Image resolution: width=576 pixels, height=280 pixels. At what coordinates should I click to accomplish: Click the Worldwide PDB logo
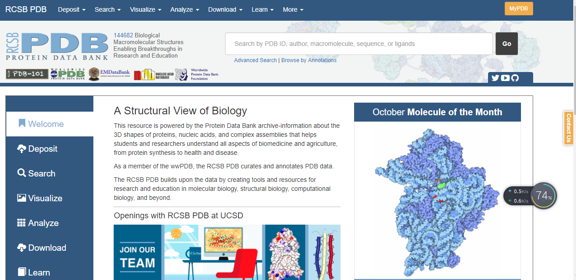[x=68, y=74]
